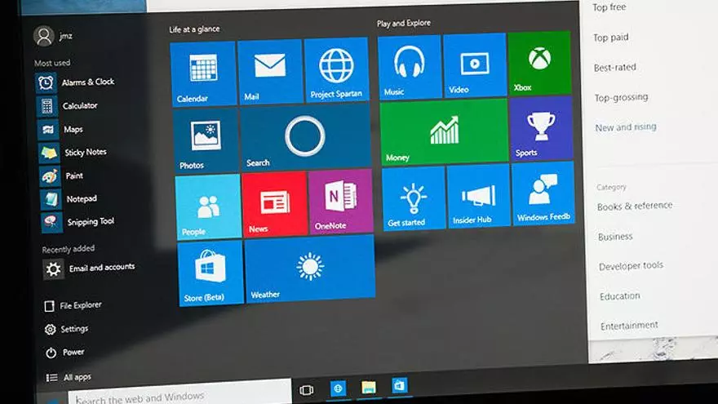Click the jmz user account
Screen dimensions: 718x404
click(55, 37)
